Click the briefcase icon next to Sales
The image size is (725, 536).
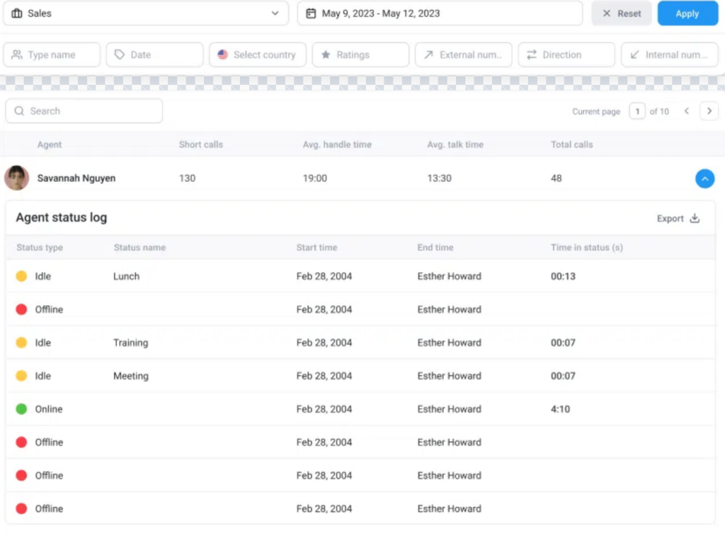click(x=17, y=13)
